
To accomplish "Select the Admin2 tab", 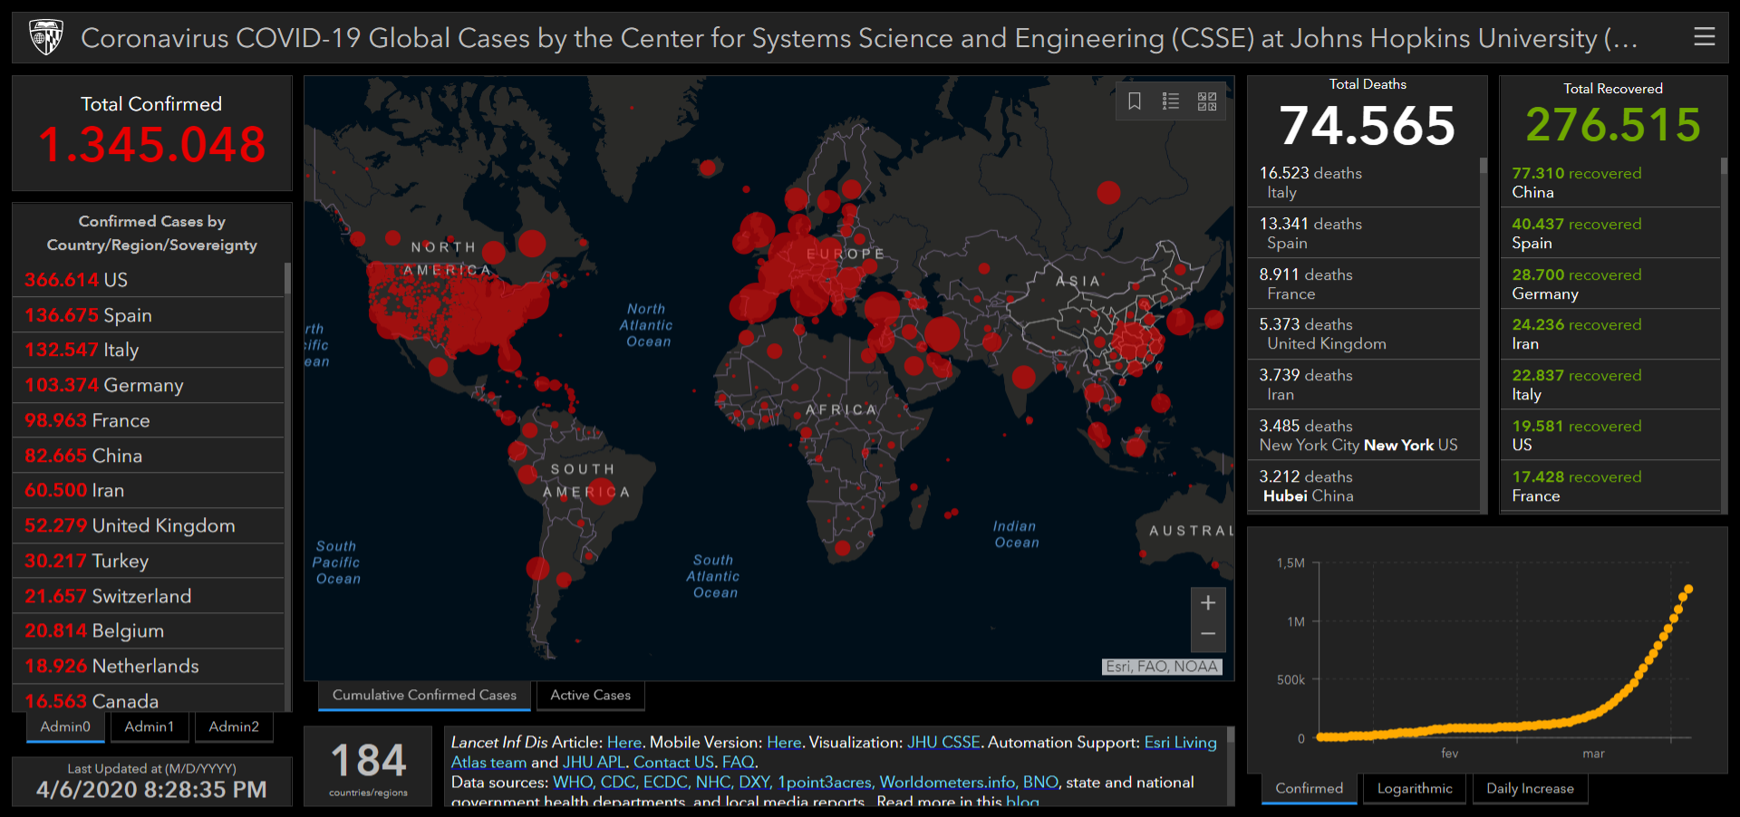I will click(234, 726).
